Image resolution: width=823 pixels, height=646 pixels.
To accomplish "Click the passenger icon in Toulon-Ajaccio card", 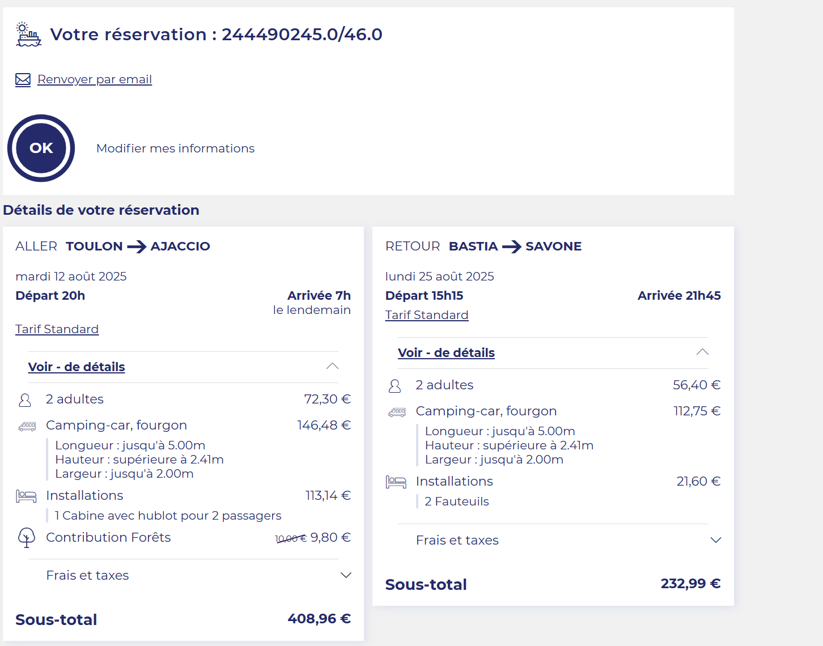I will pos(25,400).
